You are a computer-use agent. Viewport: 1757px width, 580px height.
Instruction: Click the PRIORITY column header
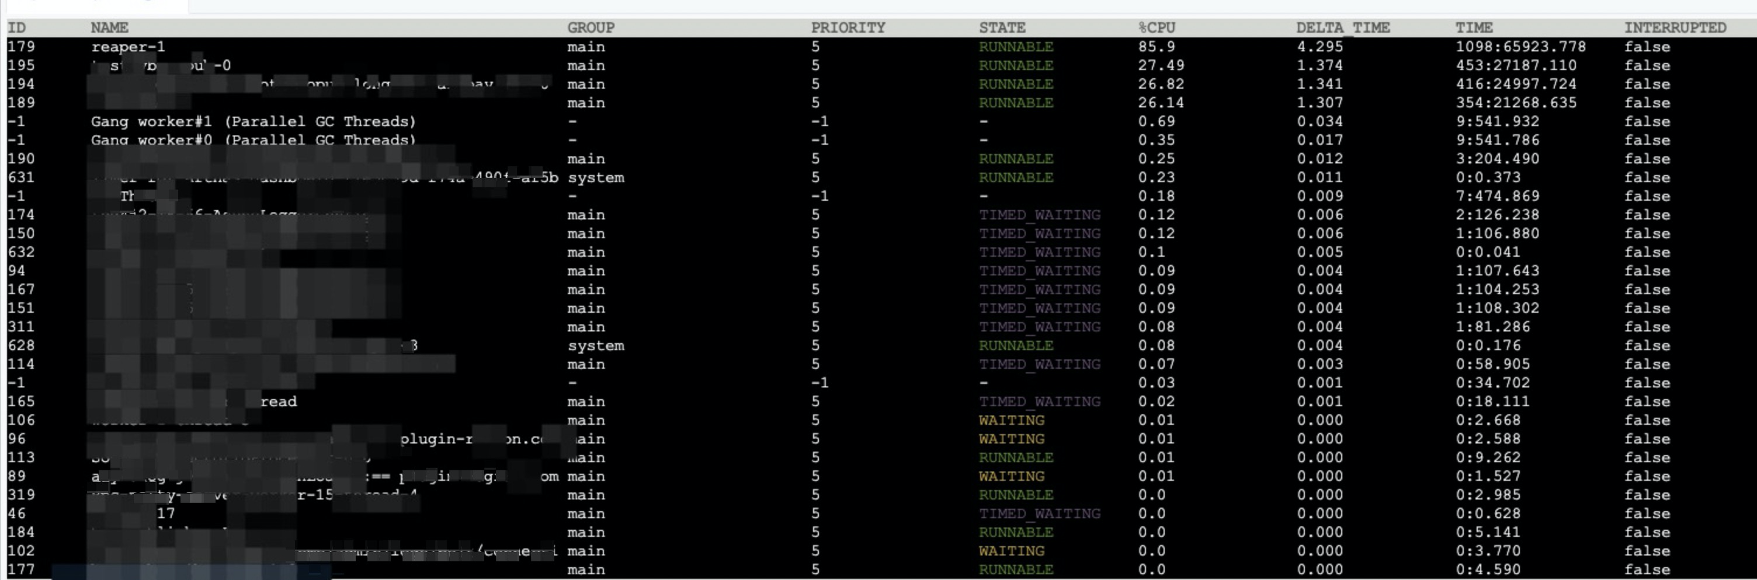848,28
